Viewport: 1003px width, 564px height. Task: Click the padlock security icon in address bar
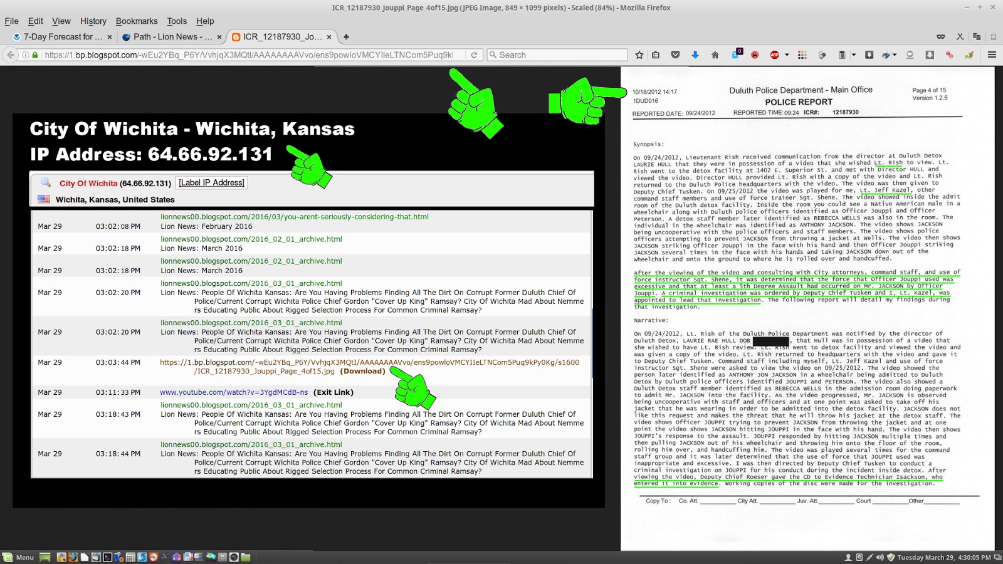pyautogui.click(x=35, y=55)
